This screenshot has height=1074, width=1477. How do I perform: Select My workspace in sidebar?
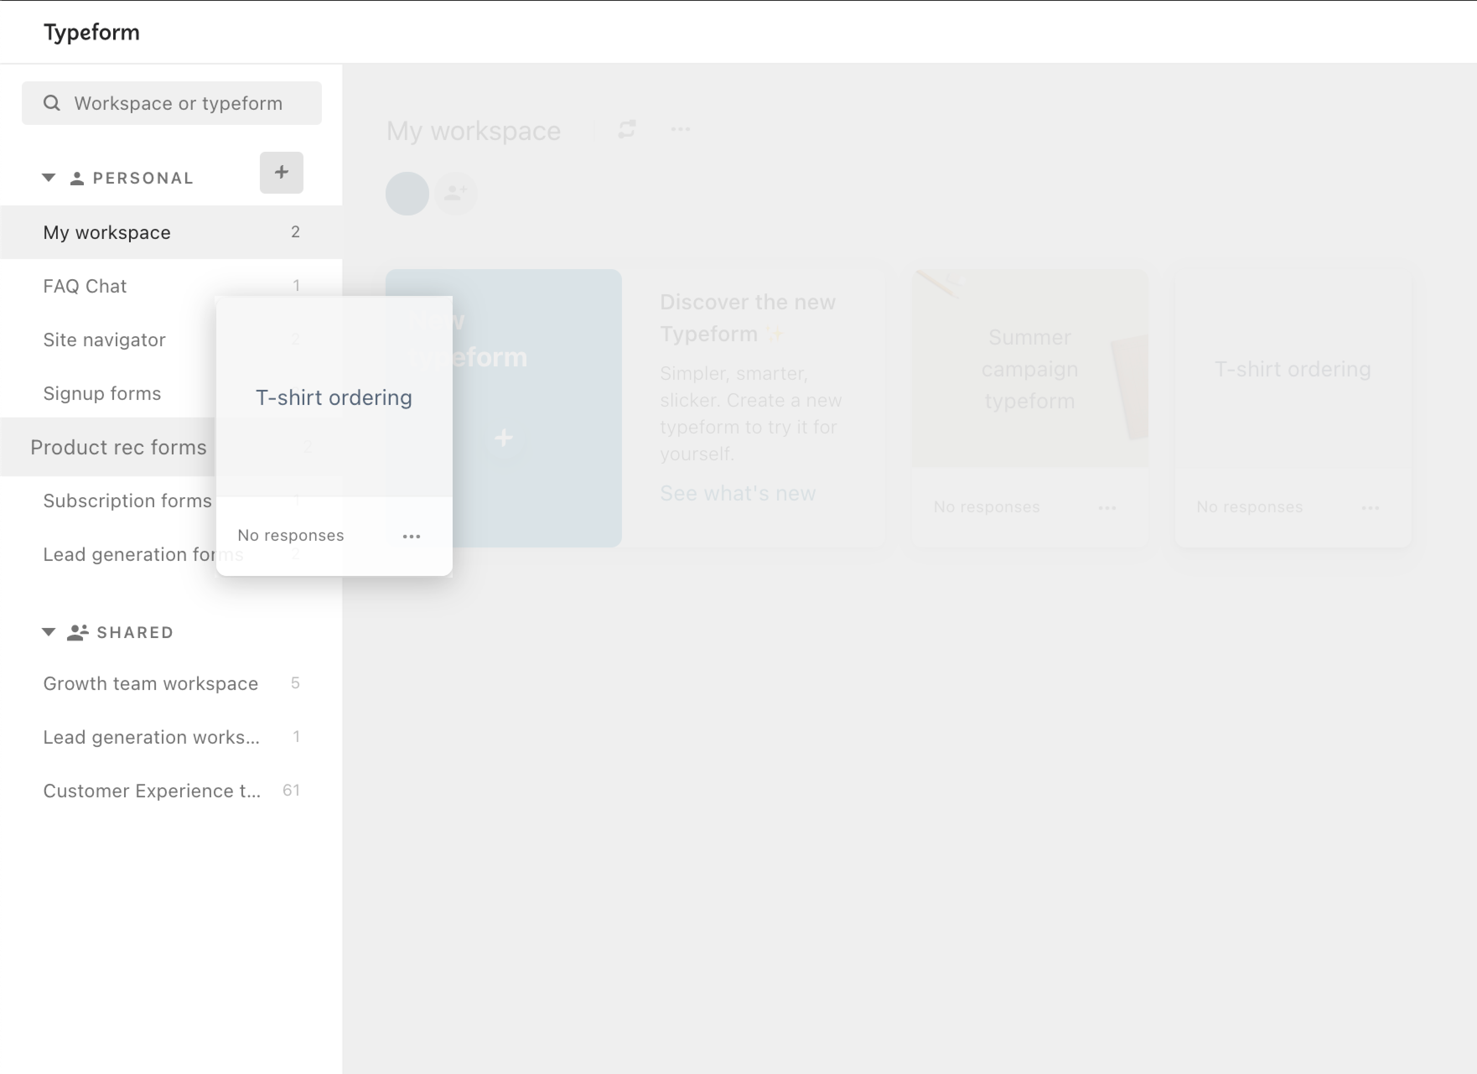coord(171,233)
